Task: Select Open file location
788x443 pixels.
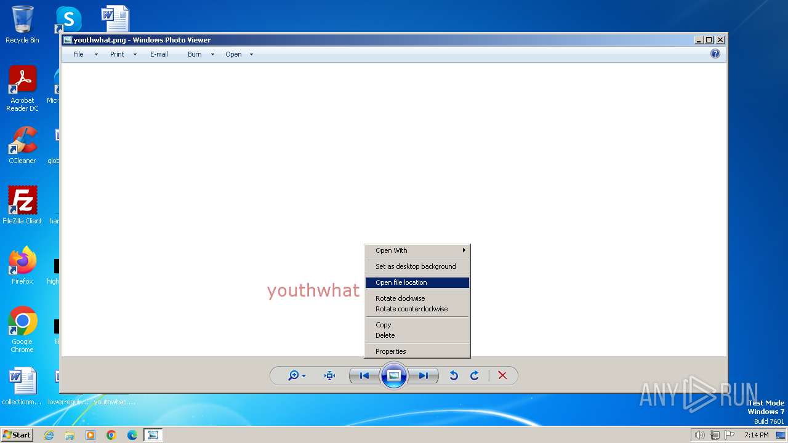Action: point(417,282)
